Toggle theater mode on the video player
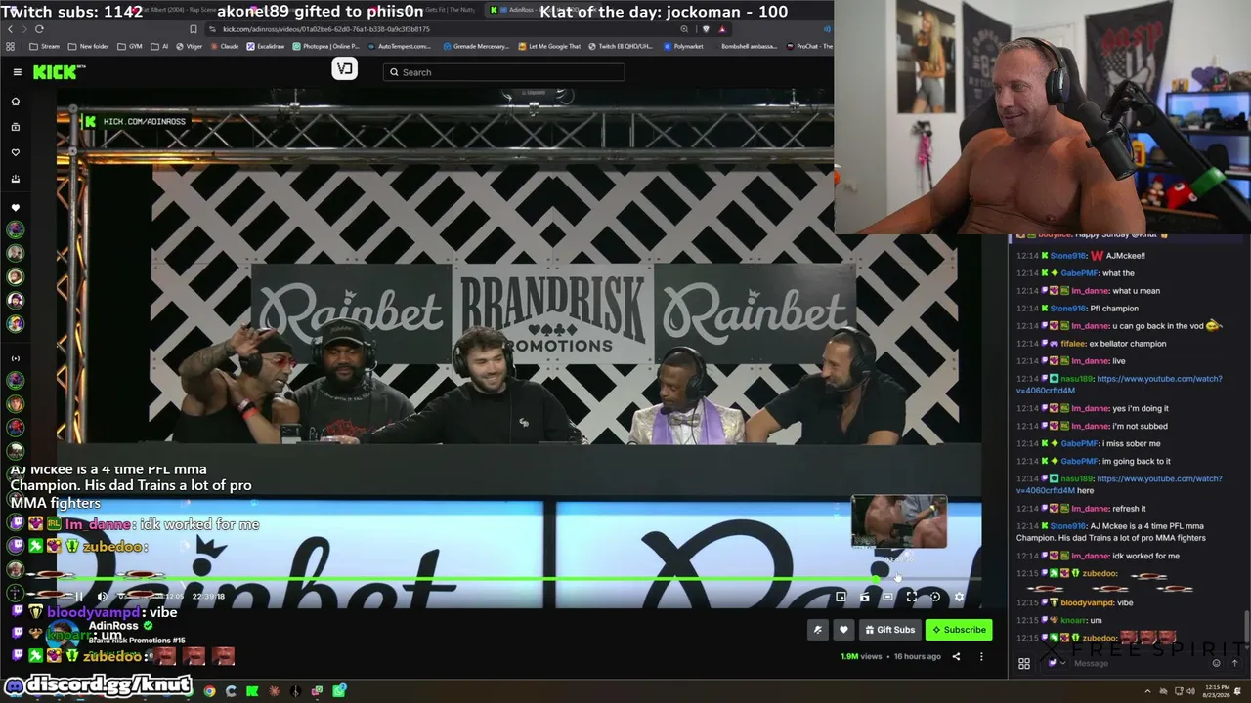 tap(887, 597)
